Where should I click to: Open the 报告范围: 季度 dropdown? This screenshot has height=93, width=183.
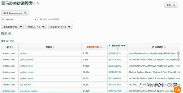[12, 27]
